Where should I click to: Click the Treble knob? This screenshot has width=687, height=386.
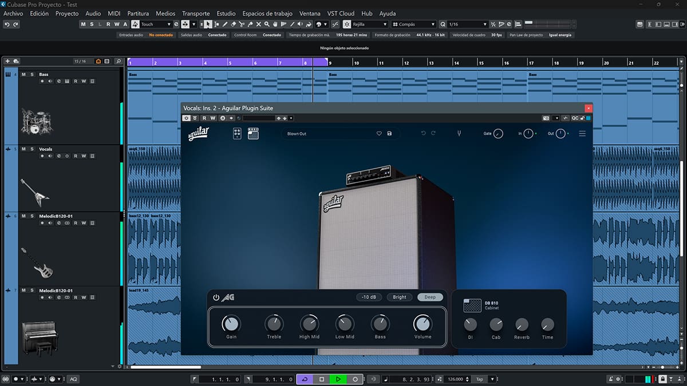pyautogui.click(x=274, y=324)
